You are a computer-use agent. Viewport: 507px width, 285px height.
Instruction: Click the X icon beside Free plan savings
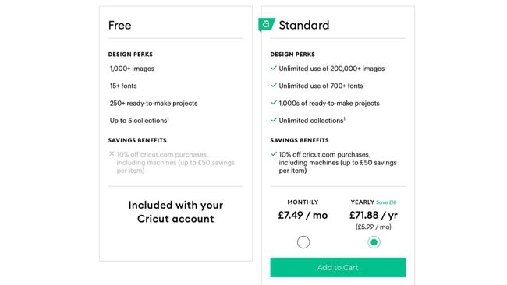[112, 153]
